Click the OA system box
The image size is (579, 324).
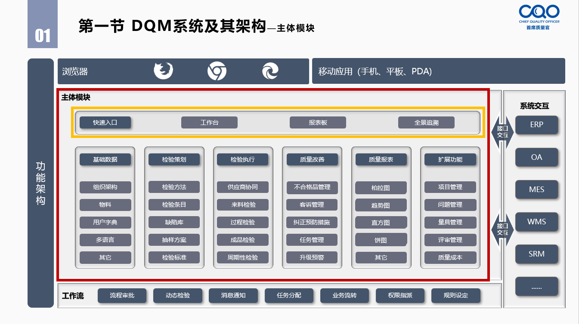[x=536, y=157]
